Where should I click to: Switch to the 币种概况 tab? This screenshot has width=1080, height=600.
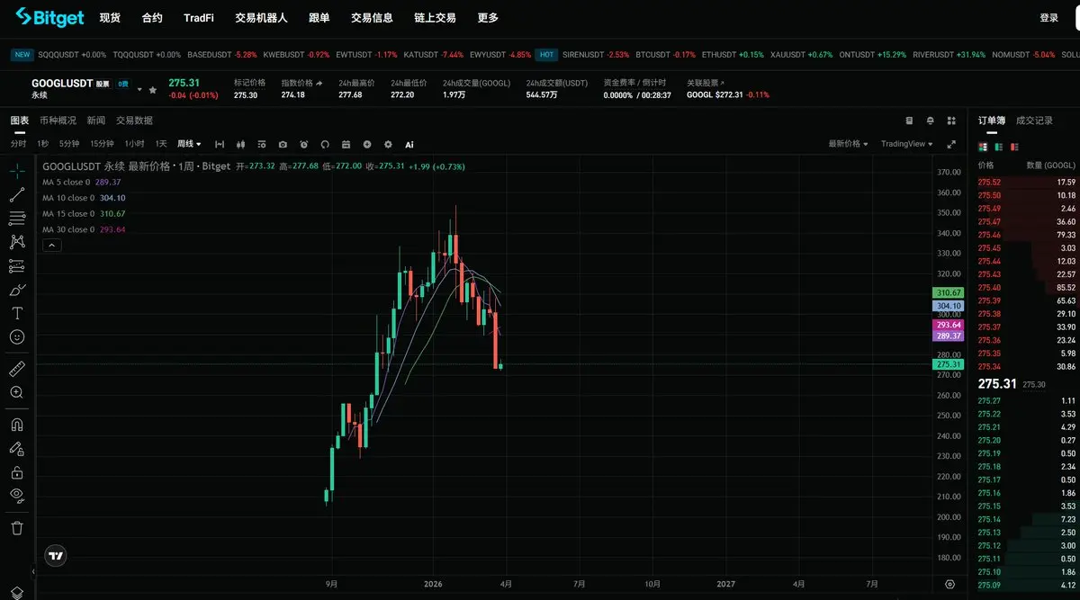pyautogui.click(x=58, y=121)
